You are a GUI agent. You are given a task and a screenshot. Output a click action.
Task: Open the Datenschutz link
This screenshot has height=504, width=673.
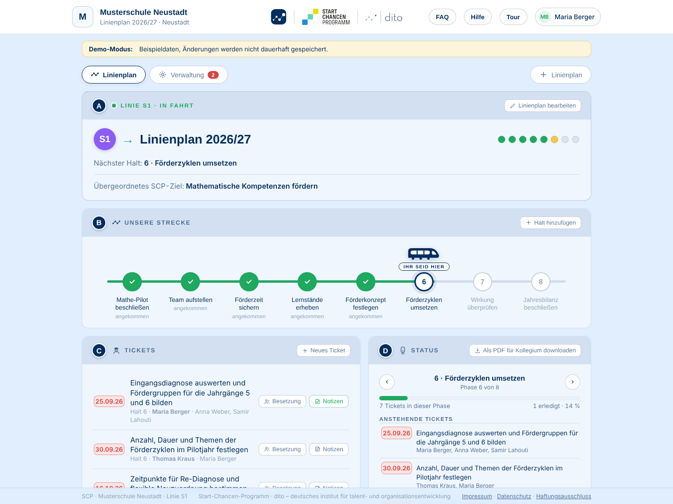[x=514, y=496]
